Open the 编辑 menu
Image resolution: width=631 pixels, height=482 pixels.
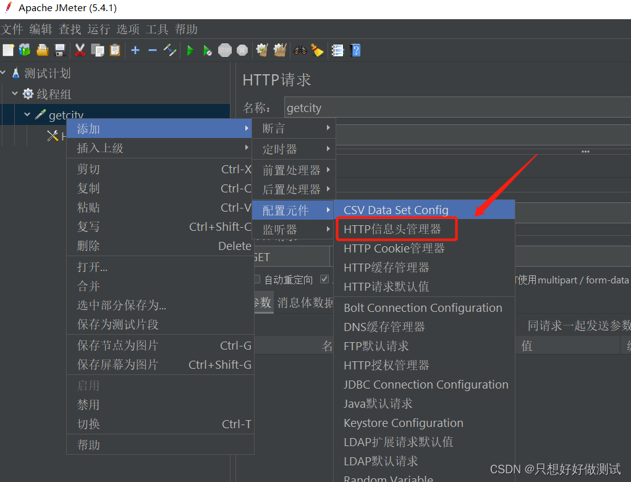(41, 29)
